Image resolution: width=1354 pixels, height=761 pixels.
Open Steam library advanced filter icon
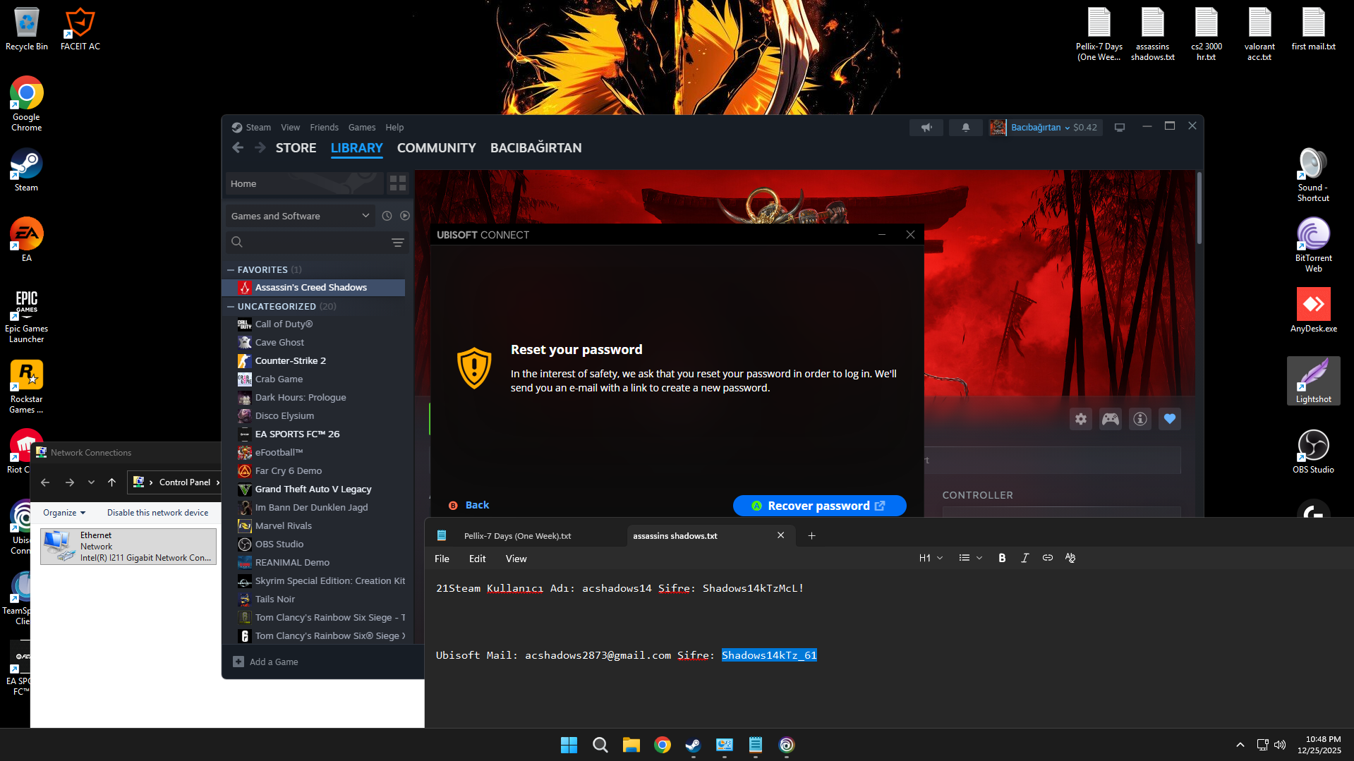[398, 243]
